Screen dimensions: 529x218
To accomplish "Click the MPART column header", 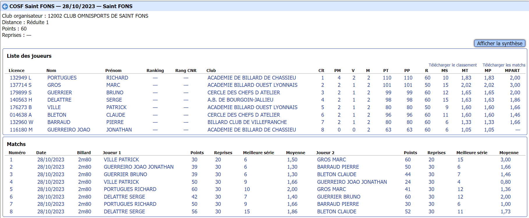I will [512, 71].
